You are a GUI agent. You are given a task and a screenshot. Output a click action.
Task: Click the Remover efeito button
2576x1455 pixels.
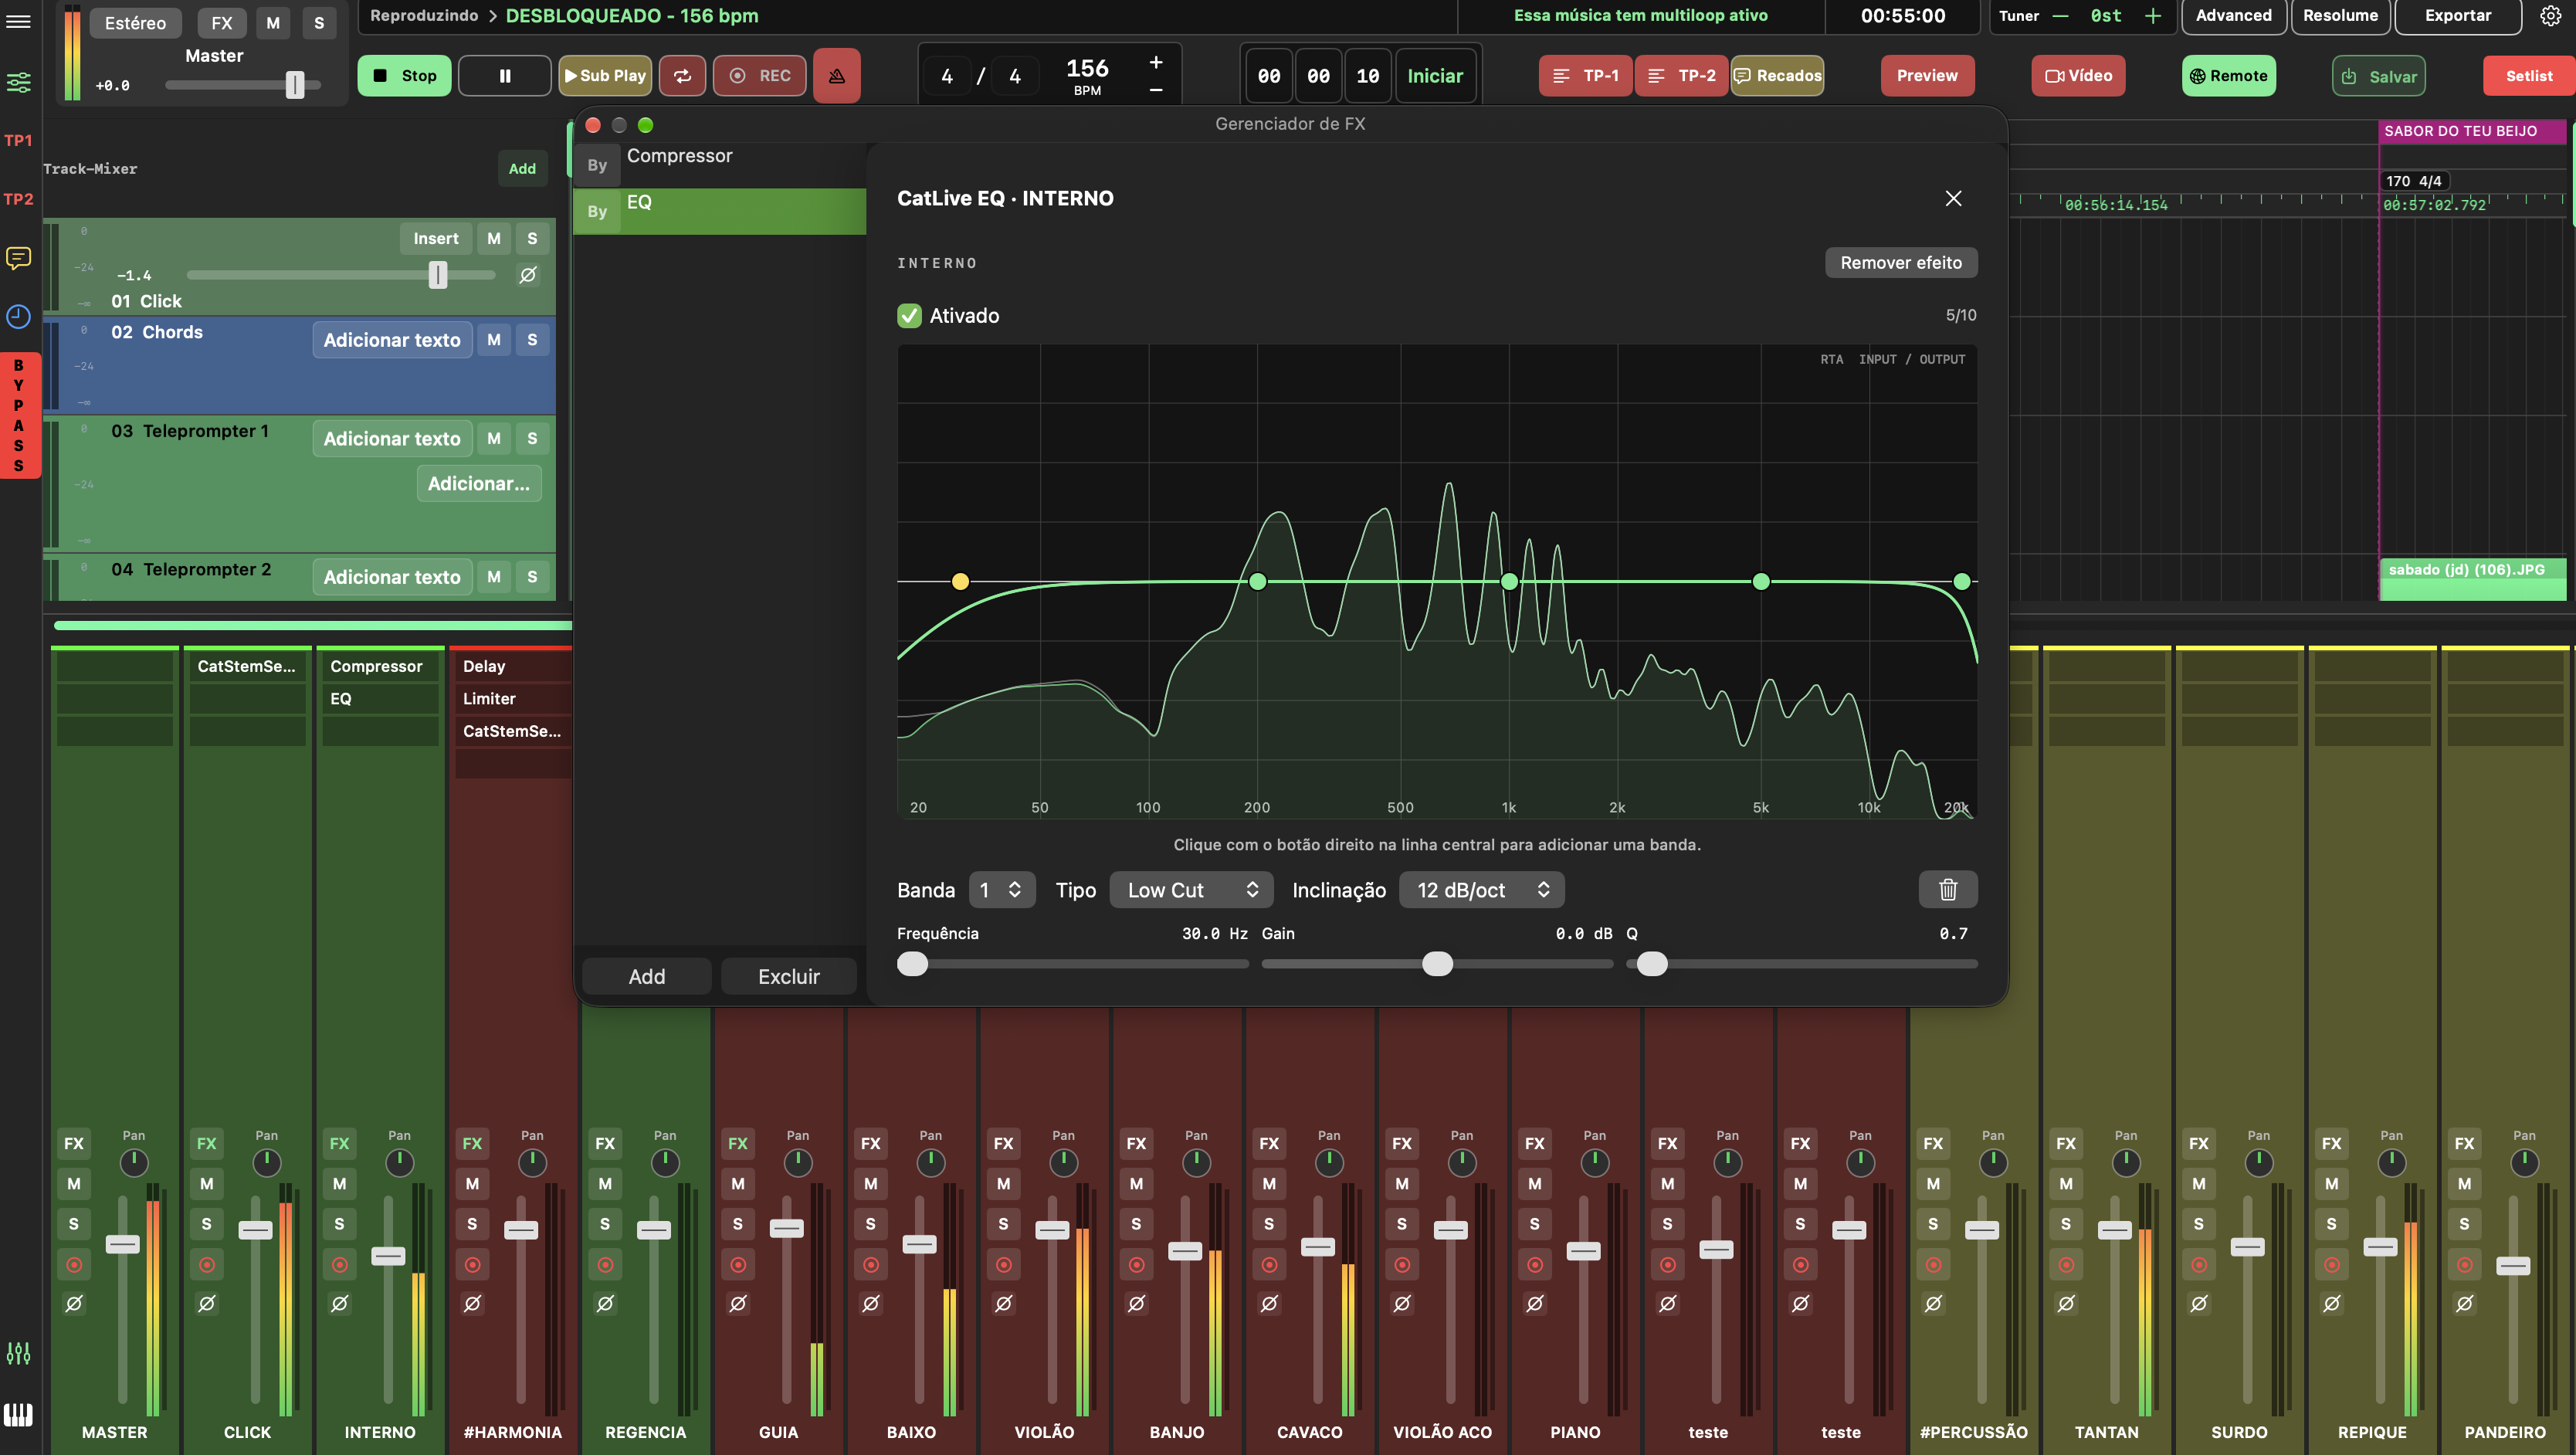pos(1901,262)
